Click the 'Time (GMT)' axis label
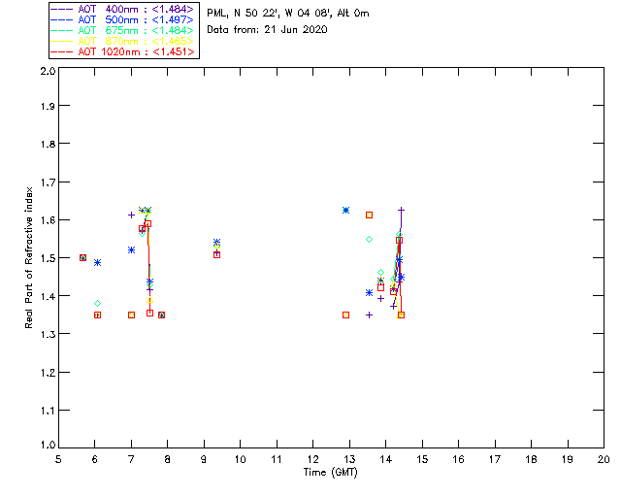The width and height of the screenshot is (621, 497). point(331,473)
